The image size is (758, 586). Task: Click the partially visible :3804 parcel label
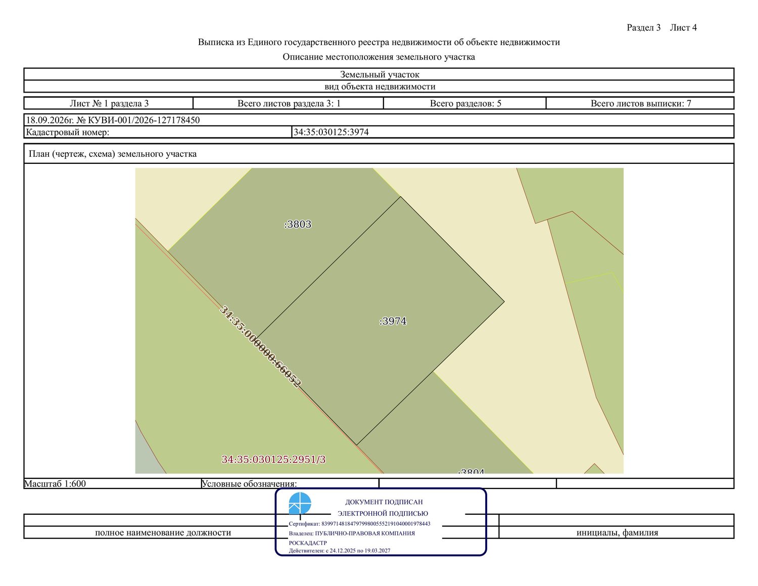[471, 471]
